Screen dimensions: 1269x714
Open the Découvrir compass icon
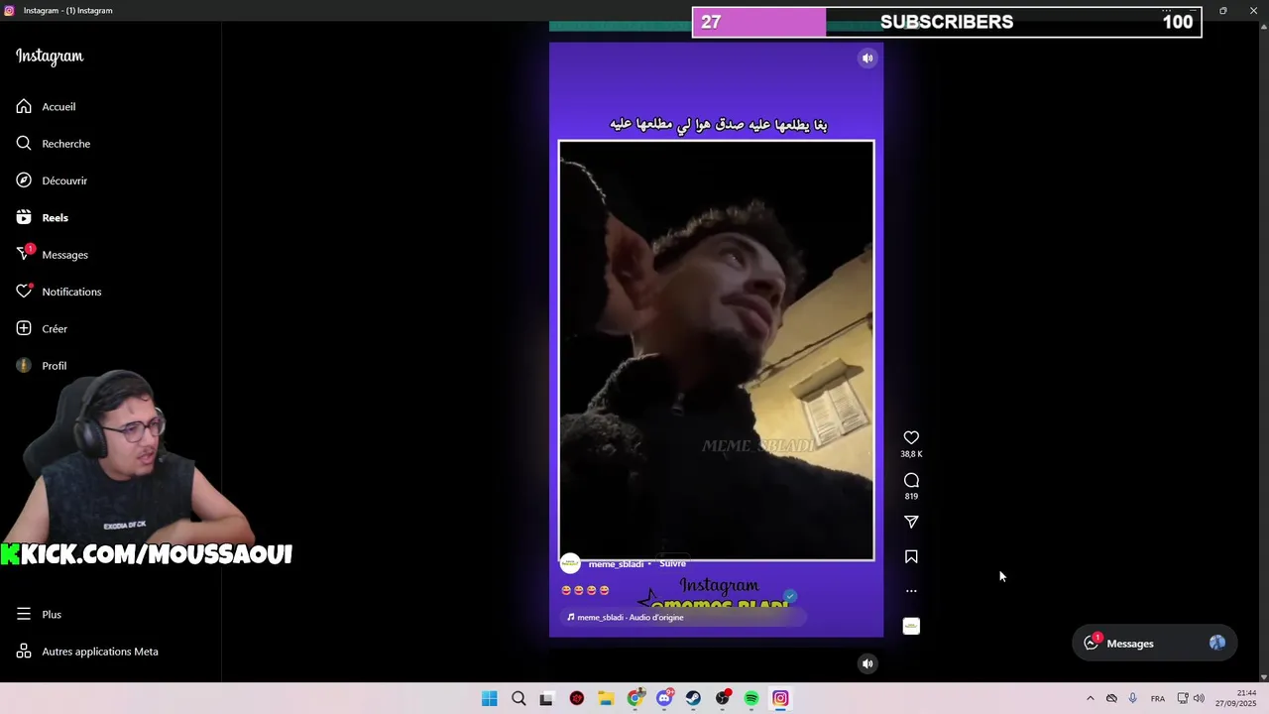pos(24,180)
